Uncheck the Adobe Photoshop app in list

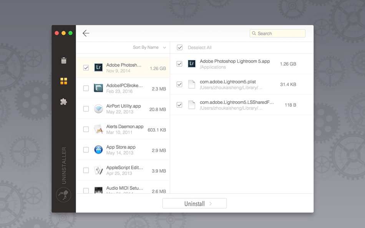tap(86, 68)
